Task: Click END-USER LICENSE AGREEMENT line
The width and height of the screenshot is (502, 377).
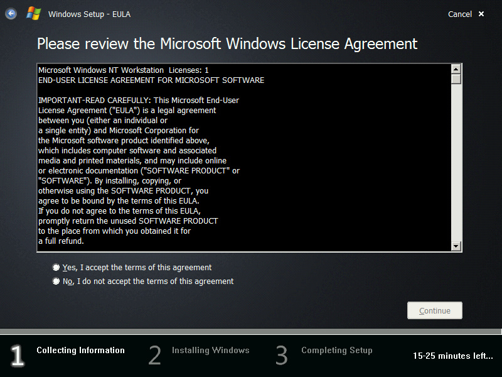Action: (x=151, y=80)
